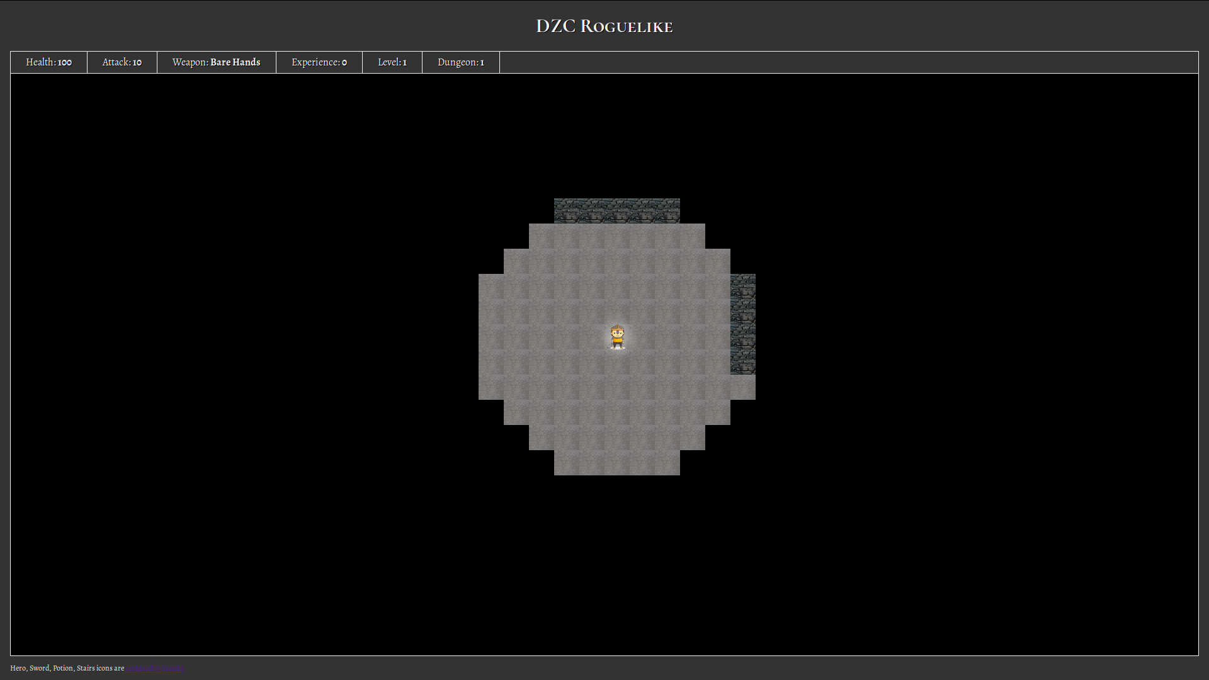The height and width of the screenshot is (680, 1209).
Task: Click the DZC Roguelike title
Action: click(x=604, y=26)
